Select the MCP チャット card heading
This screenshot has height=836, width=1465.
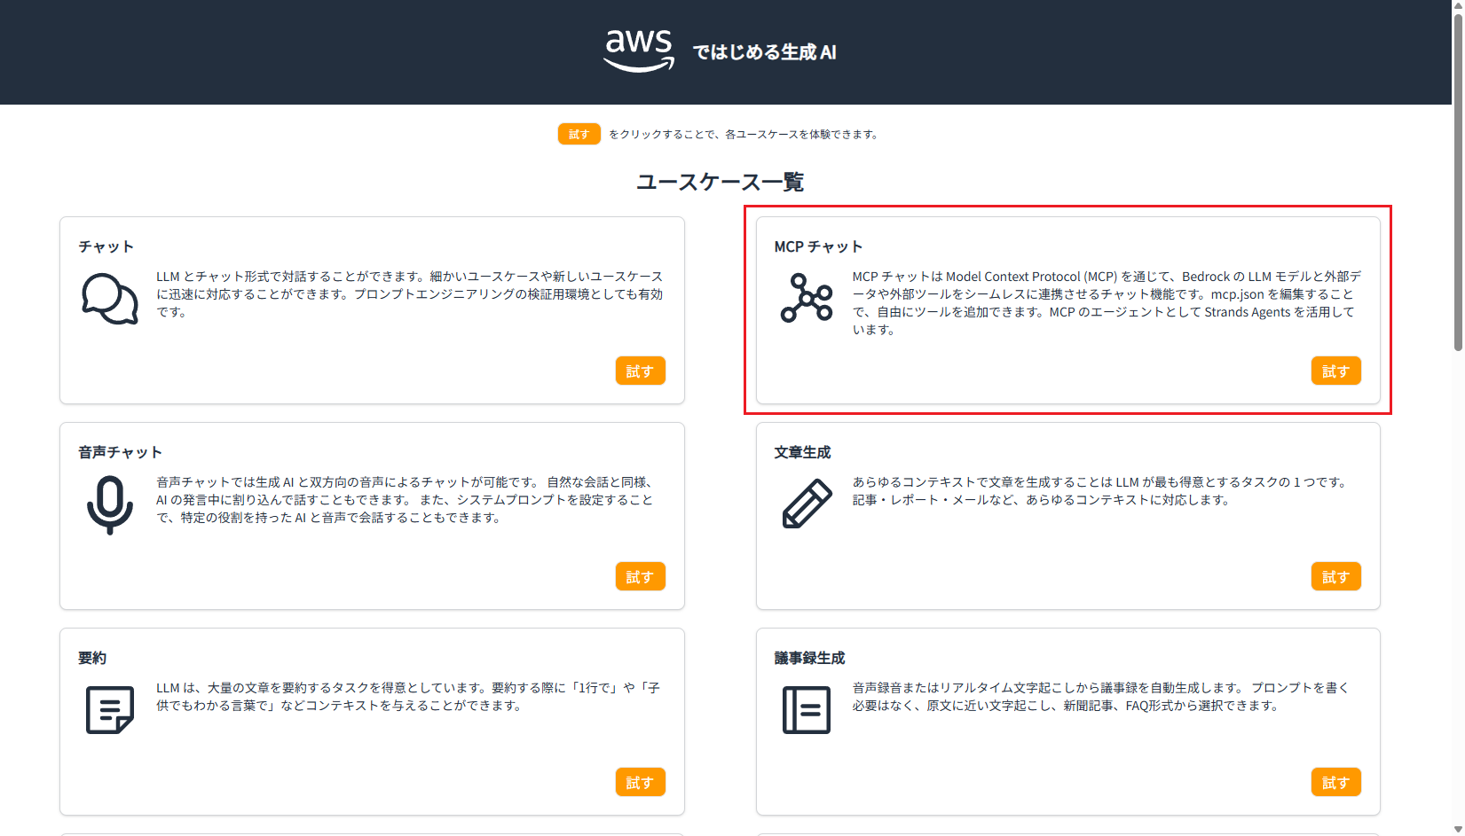(818, 246)
